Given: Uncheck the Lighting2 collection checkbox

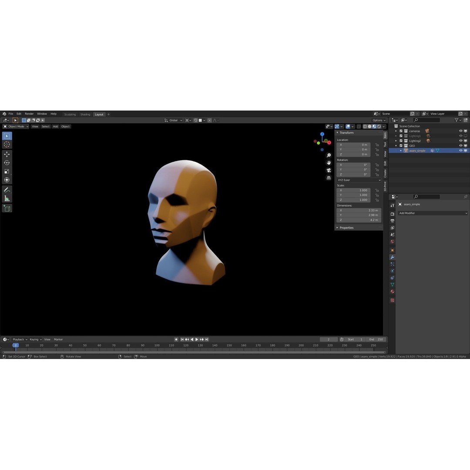Looking at the screenshot, I should (401, 141).
